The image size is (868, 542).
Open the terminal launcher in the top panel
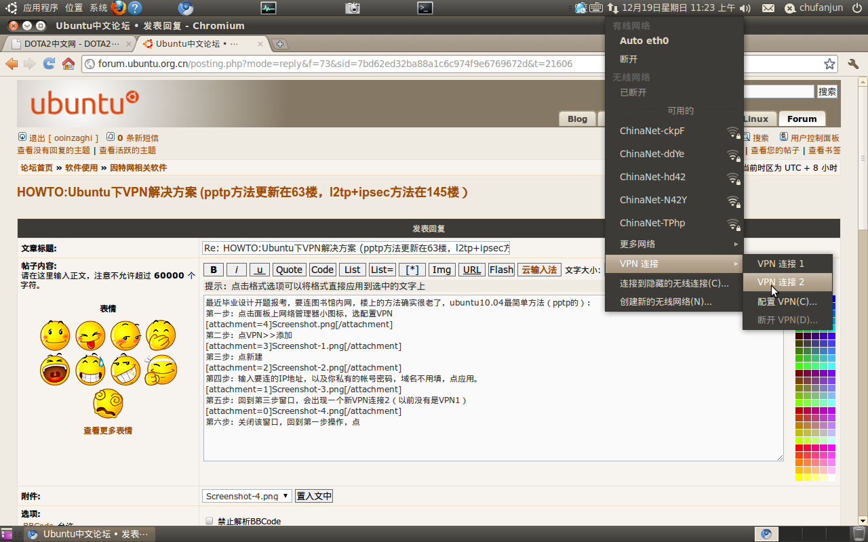click(x=425, y=8)
